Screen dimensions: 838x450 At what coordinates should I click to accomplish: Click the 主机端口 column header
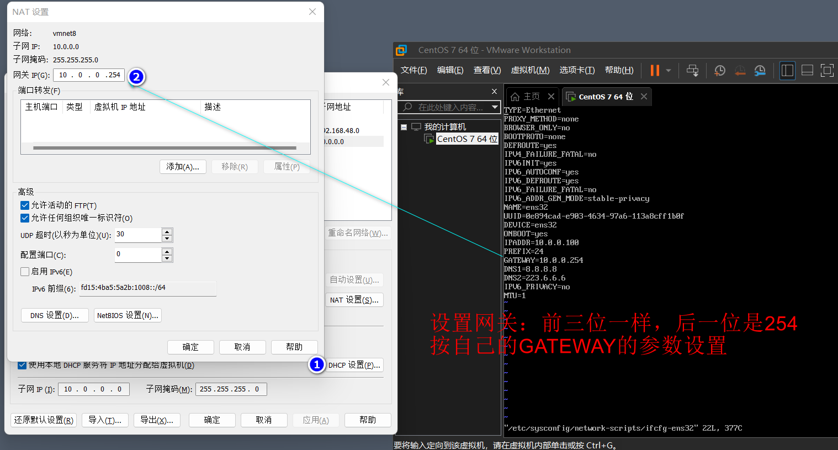pyautogui.click(x=41, y=107)
